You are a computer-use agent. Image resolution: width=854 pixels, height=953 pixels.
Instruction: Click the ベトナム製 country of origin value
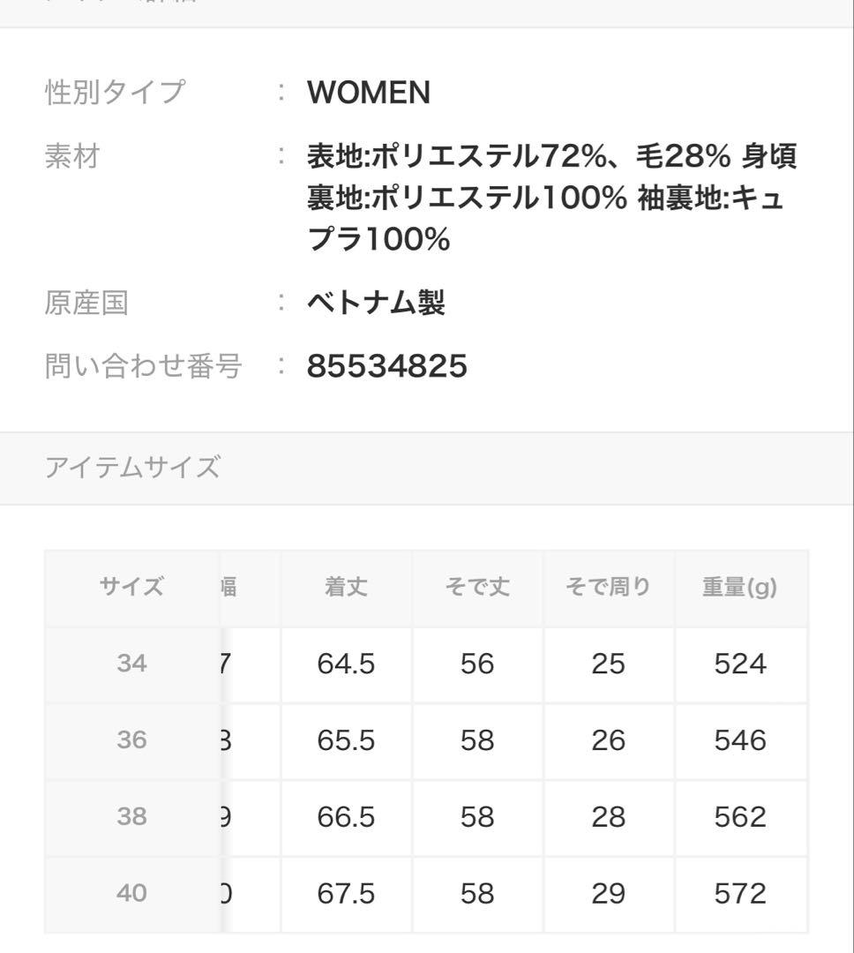[x=376, y=304]
